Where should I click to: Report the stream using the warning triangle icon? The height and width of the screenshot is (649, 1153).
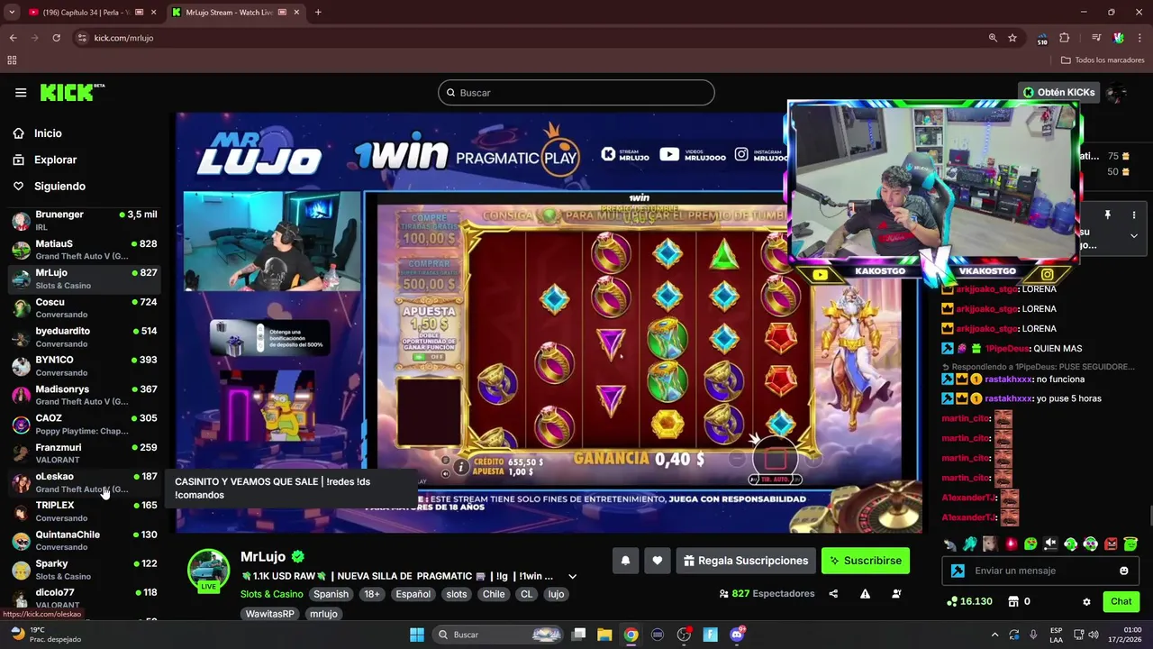[x=865, y=594]
